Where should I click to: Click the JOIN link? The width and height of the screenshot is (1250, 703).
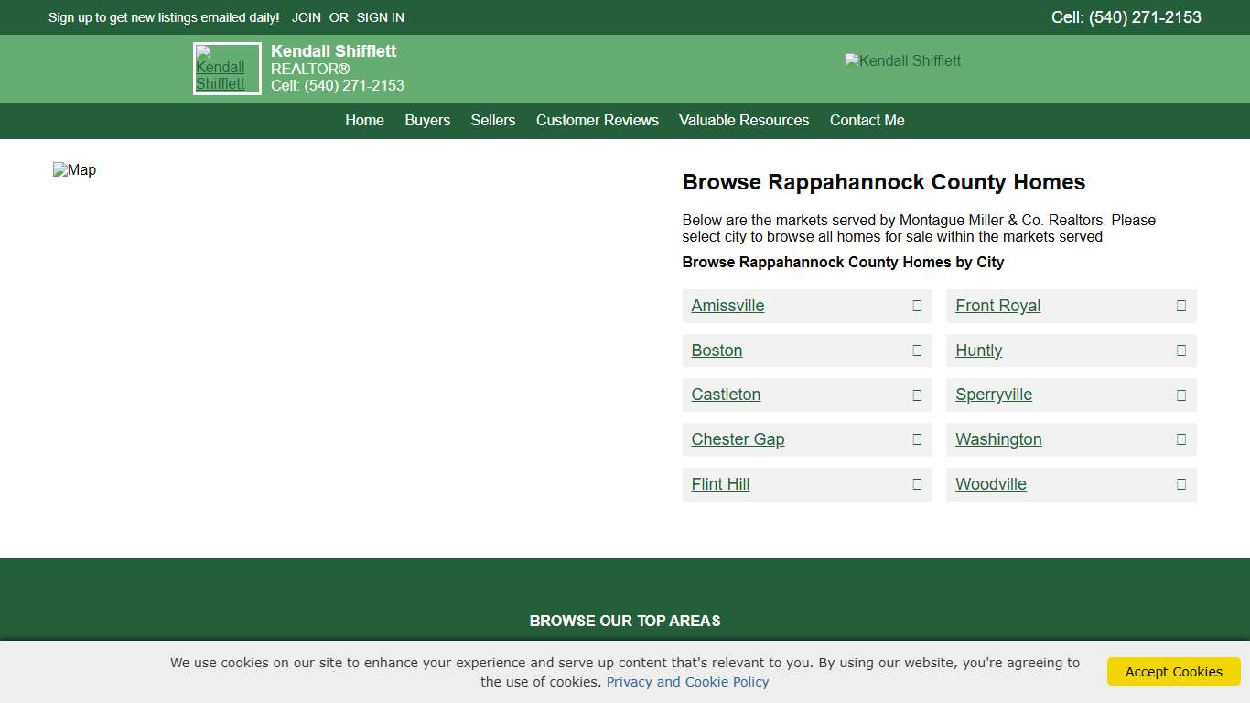click(307, 17)
